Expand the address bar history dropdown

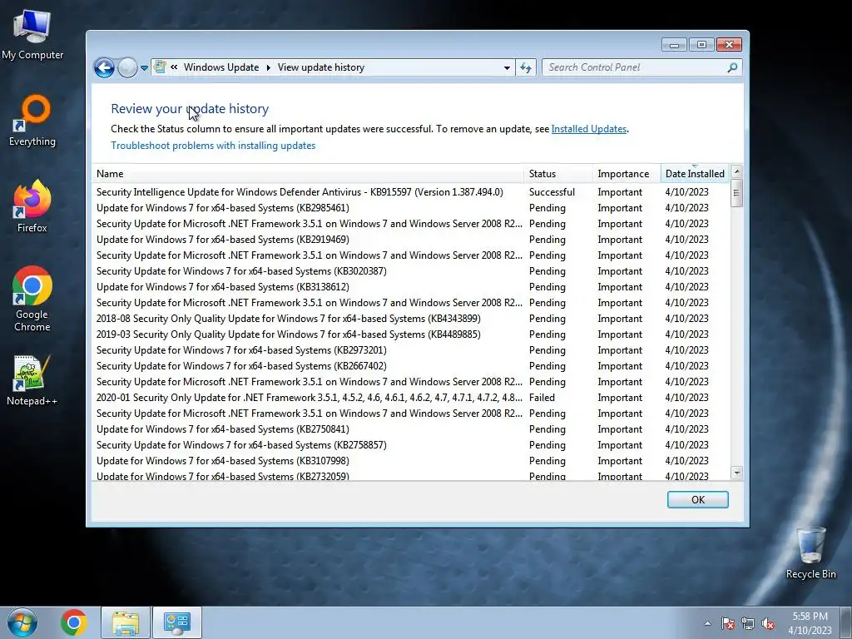(507, 67)
